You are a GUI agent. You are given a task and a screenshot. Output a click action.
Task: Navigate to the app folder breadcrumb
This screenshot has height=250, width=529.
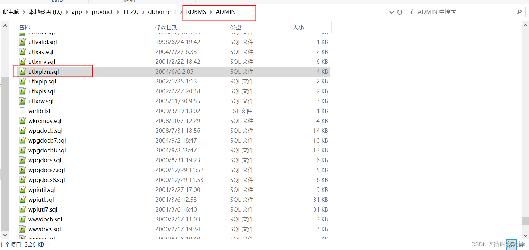[77, 12]
